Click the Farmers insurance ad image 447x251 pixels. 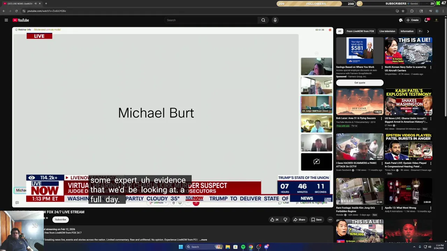coord(360,50)
